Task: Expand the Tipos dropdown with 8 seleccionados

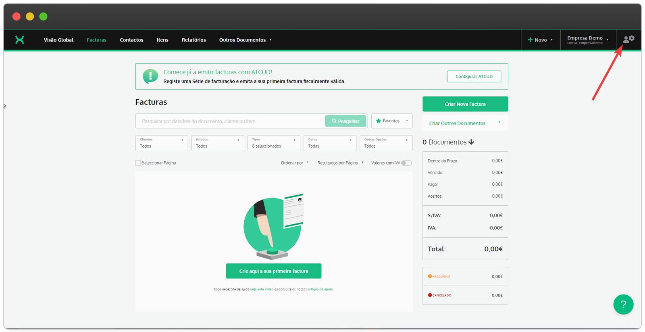Action: [x=274, y=143]
